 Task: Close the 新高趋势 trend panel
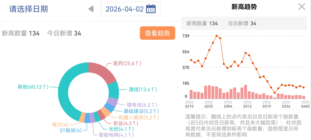point(302,7)
